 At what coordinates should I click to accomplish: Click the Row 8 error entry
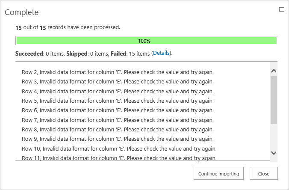[x=118, y=129]
